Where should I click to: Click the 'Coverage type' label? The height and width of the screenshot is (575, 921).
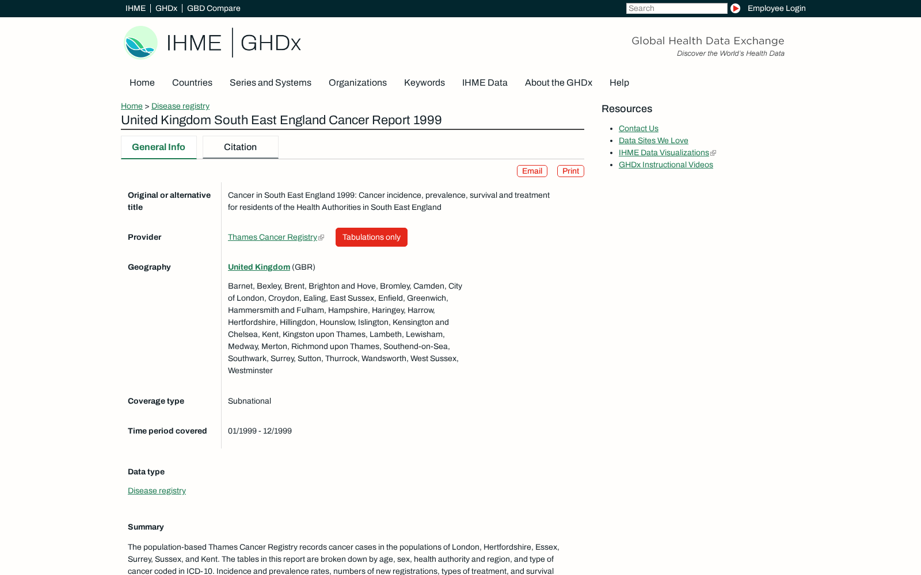[156, 401]
